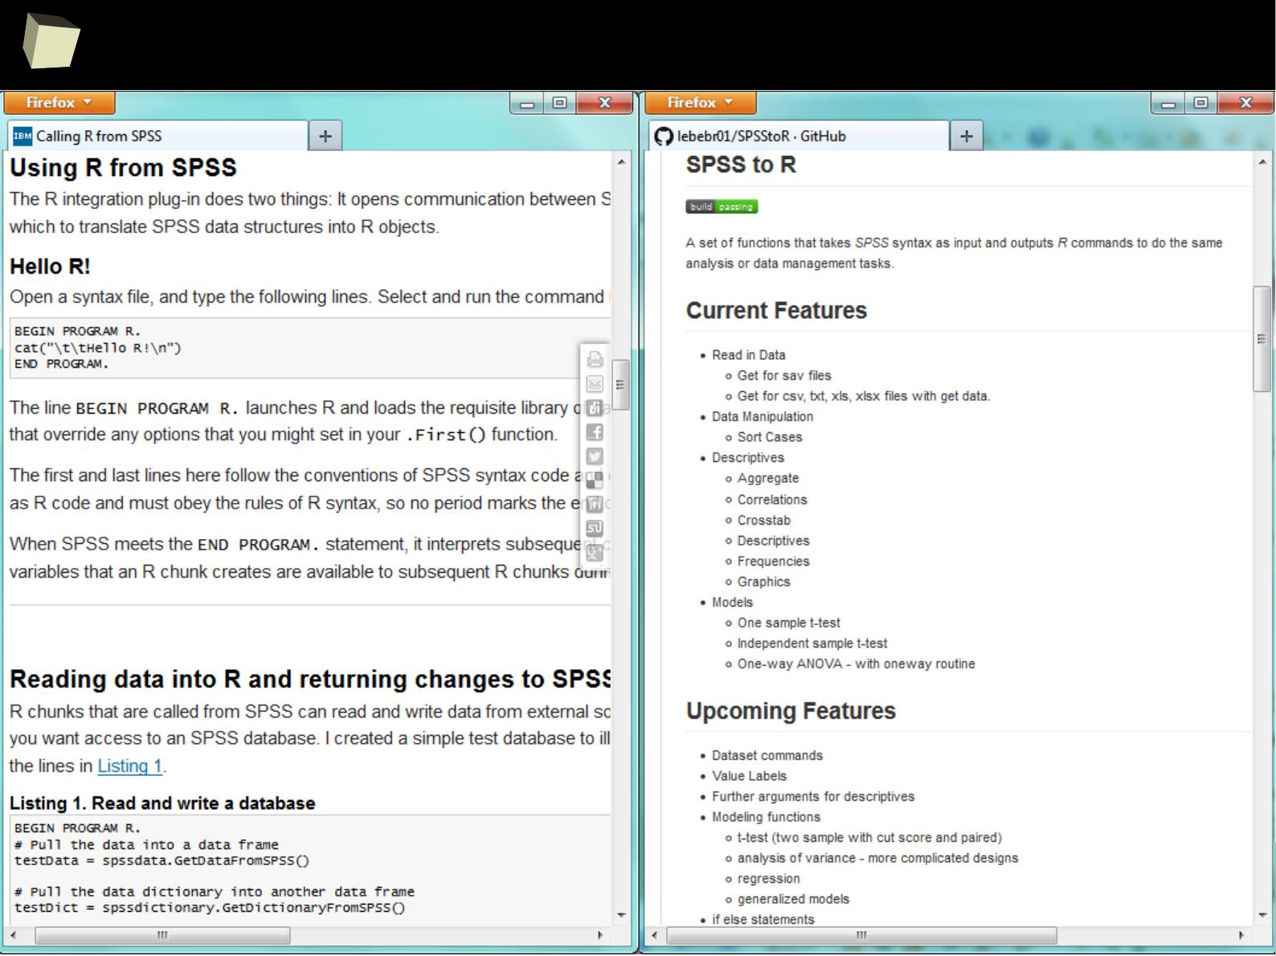Share via the LinkedIn icon
This screenshot has width=1276, height=956.
coord(595,504)
